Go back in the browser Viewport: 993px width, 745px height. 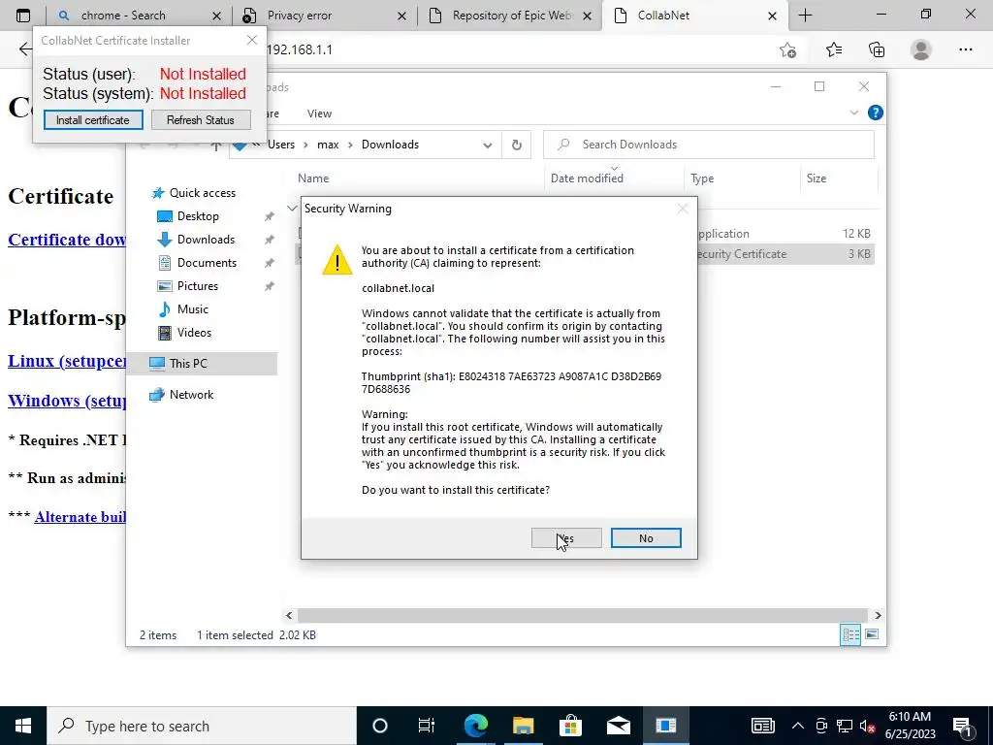[x=24, y=49]
